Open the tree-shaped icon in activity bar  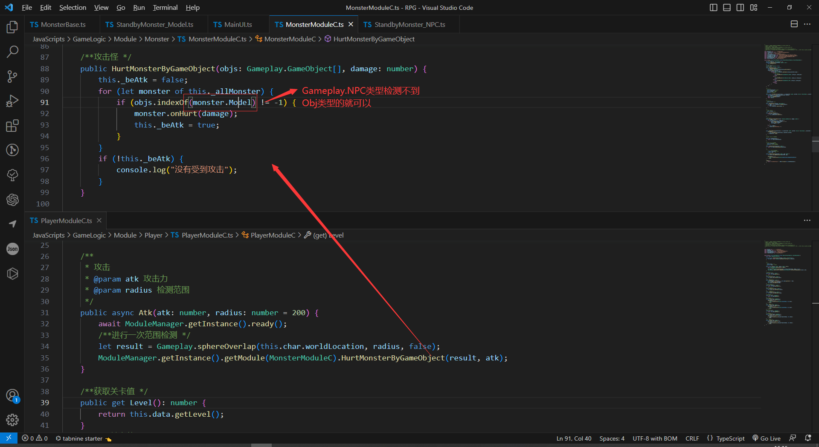[12, 175]
